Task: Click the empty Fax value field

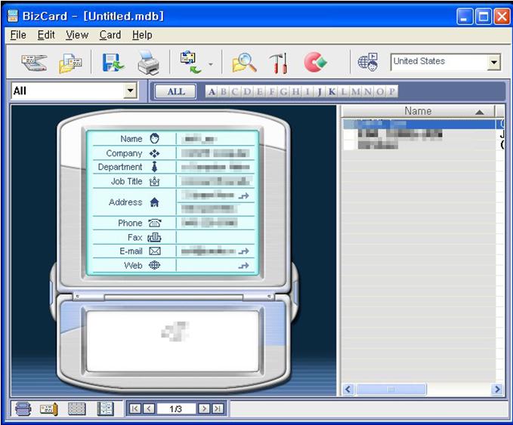Action: pos(215,237)
